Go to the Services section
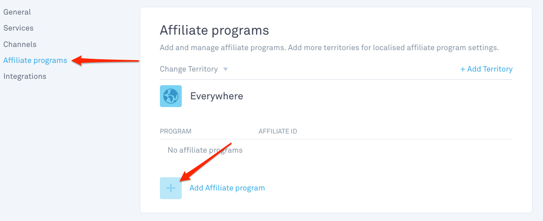Image resolution: width=543 pixels, height=221 pixels. click(x=18, y=28)
